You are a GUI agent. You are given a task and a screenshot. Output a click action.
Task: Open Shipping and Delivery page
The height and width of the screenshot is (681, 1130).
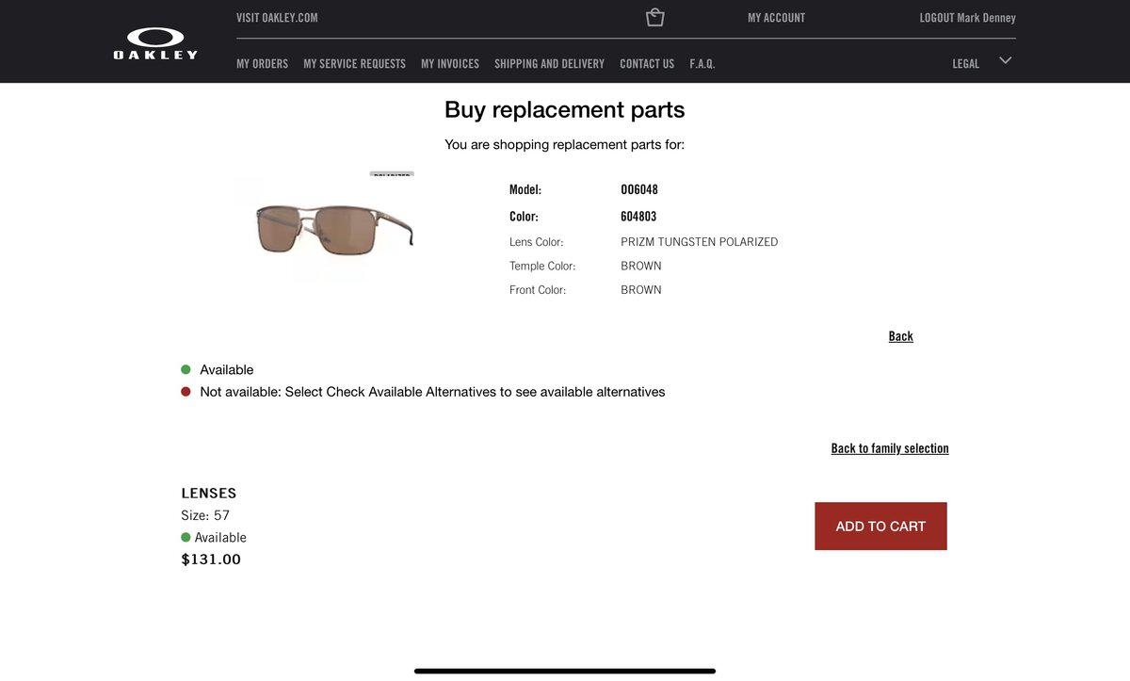pos(549,64)
